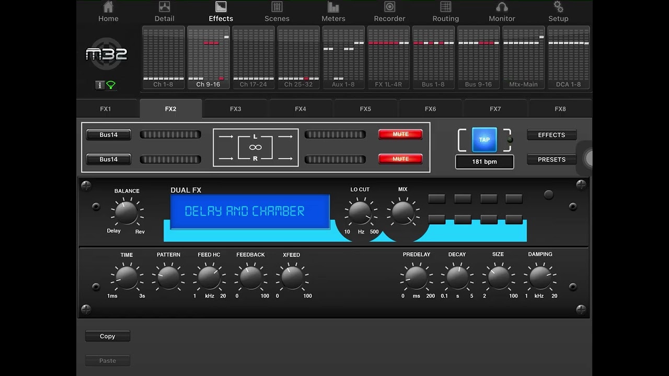This screenshot has width=669, height=376.
Task: Switch to the FX1 tab
Action: point(106,109)
